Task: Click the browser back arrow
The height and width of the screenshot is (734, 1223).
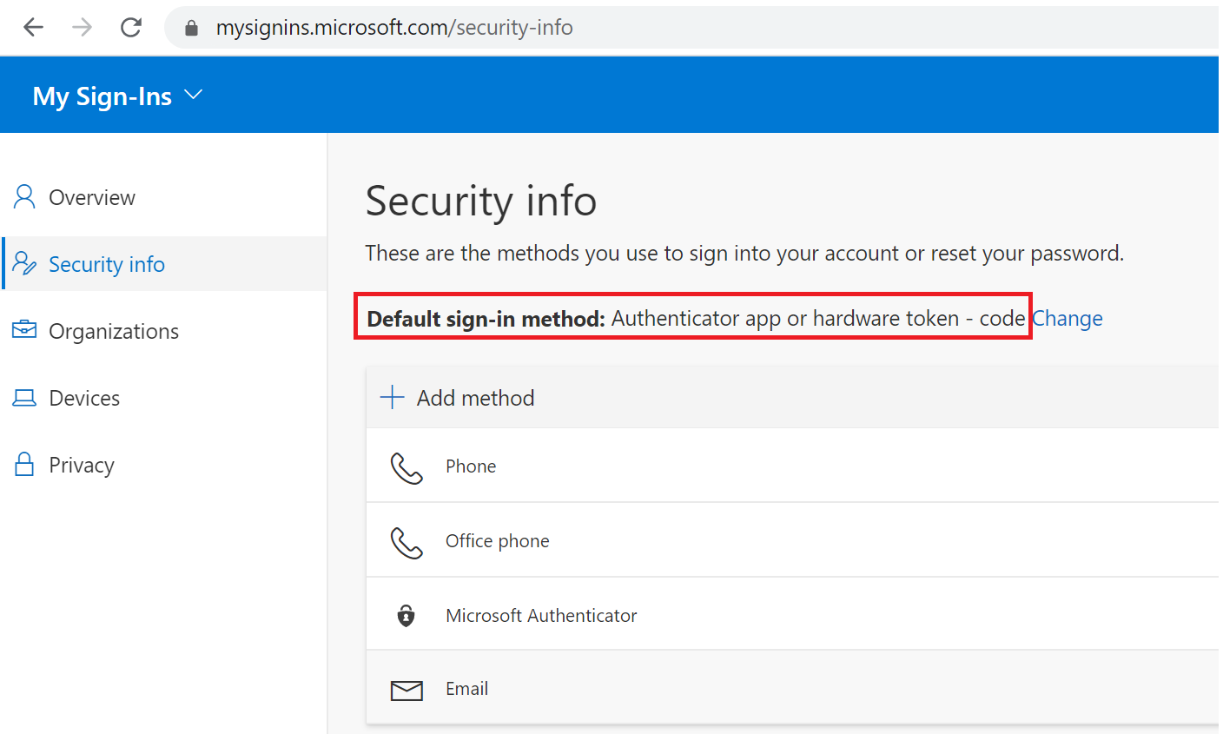Action: coord(33,28)
